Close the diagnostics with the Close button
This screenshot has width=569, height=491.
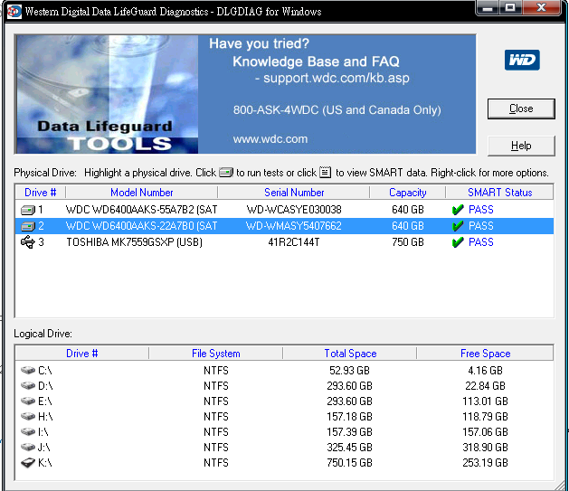tap(521, 109)
